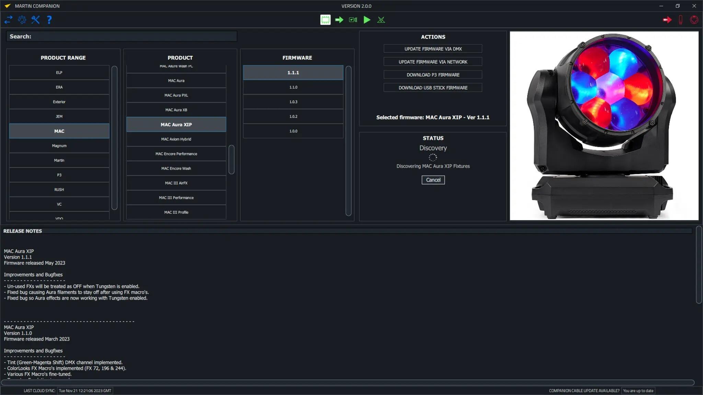Select the green chip firmware icon
The image size is (703, 395).
tap(325, 20)
